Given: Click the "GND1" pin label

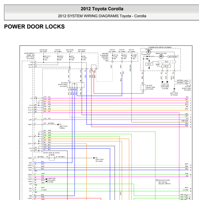Looking at the screenshot, I should (x=30, y=124).
